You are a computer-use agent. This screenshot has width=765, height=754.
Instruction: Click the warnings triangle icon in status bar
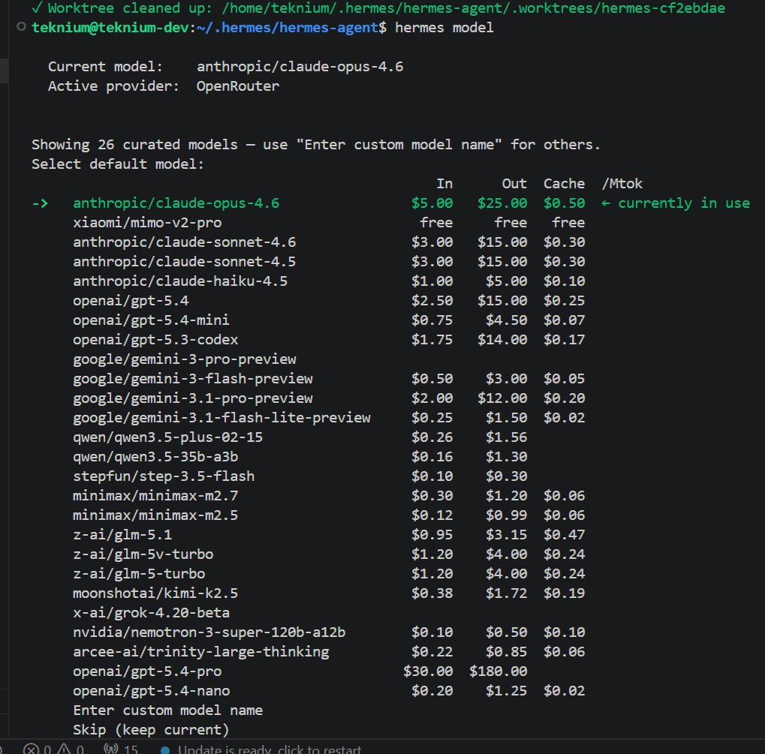pos(62,749)
